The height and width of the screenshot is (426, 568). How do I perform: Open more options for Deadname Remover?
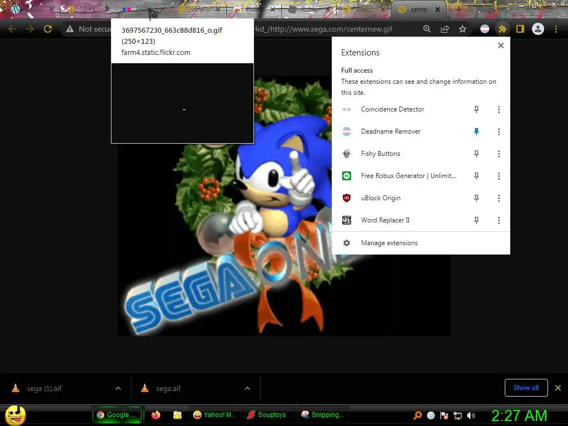499,131
